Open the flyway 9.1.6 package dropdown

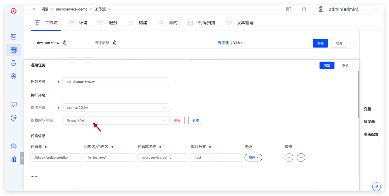(116, 120)
